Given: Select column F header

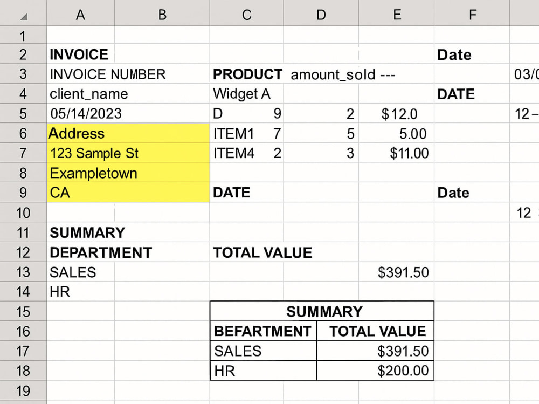Looking at the screenshot, I should pyautogui.click(x=472, y=14).
